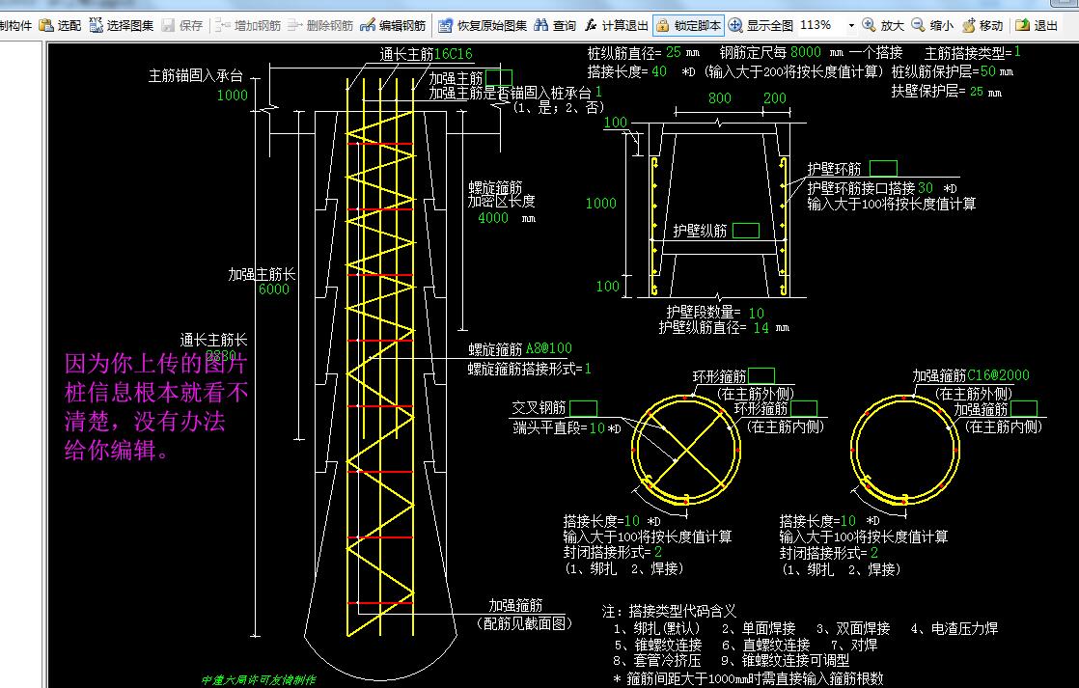Screen dimensions: 1079x688
Task: Click the 放大 zoom in button
Action: tap(883, 25)
